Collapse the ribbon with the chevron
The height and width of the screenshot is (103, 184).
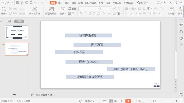(x=181, y=3)
